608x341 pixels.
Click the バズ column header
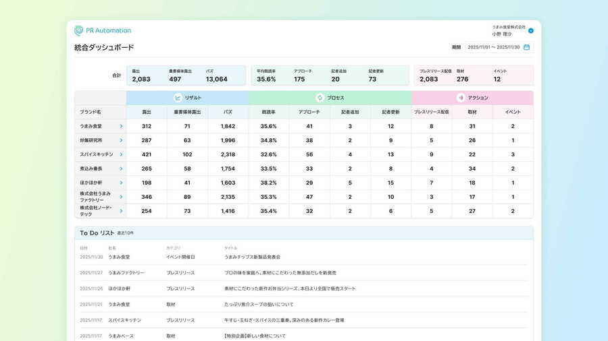pyautogui.click(x=228, y=112)
